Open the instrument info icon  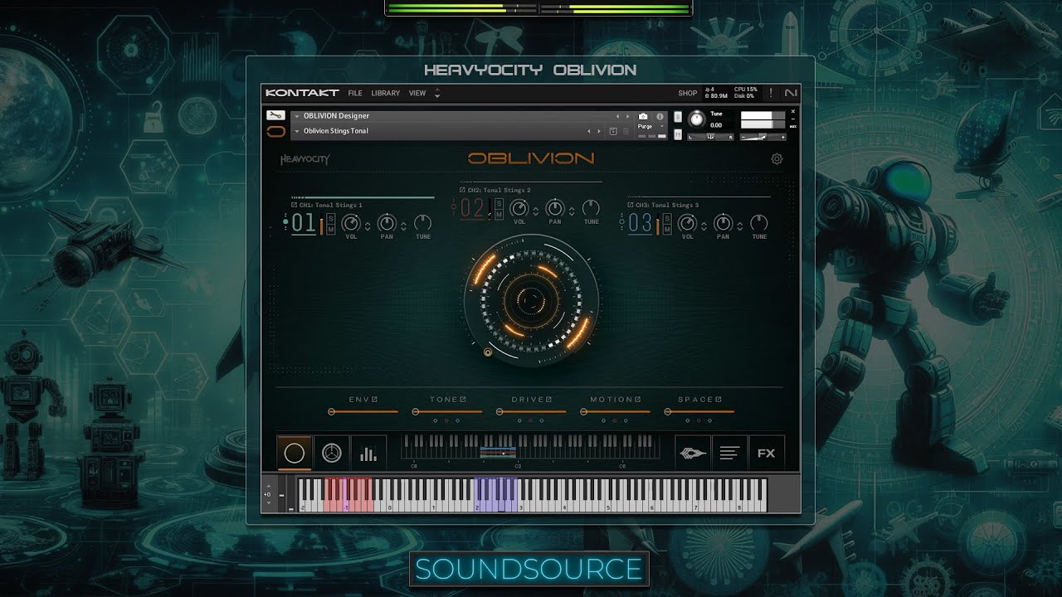pyautogui.click(x=660, y=116)
